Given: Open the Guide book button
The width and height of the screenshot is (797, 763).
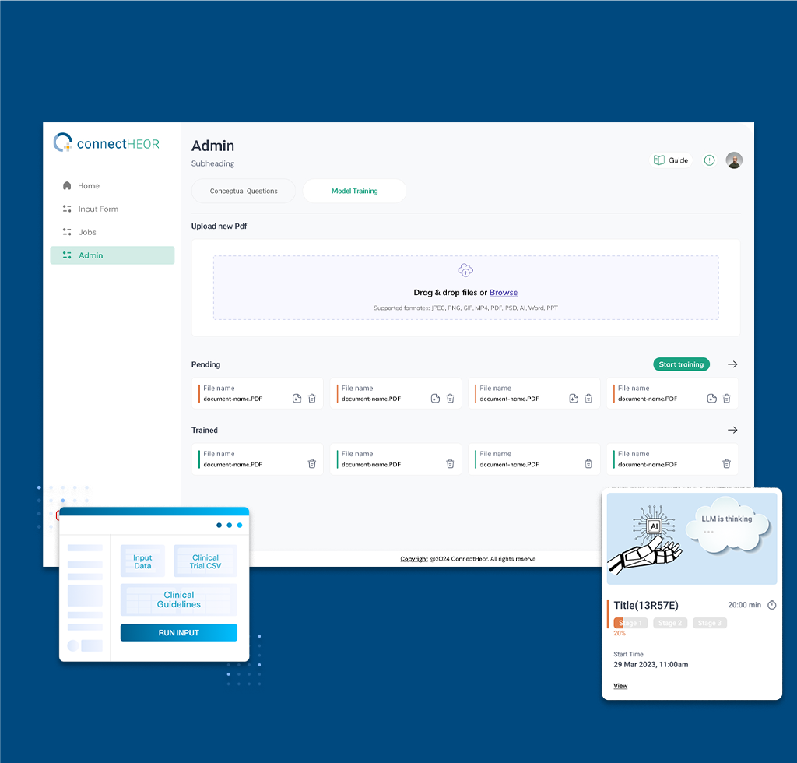Looking at the screenshot, I should click(x=671, y=160).
